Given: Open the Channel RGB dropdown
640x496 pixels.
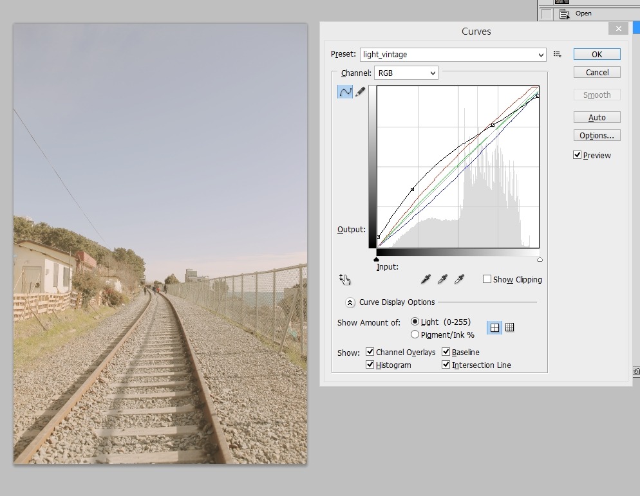Looking at the screenshot, I should (406, 73).
